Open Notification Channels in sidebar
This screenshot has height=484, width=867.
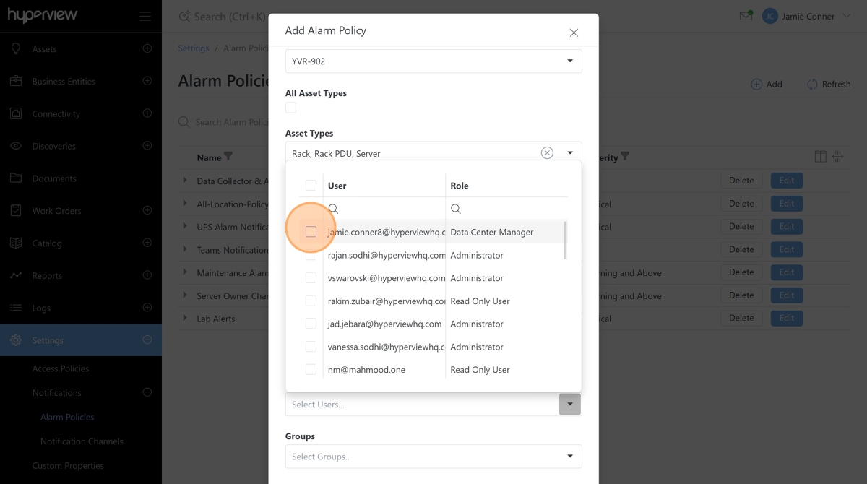82,441
